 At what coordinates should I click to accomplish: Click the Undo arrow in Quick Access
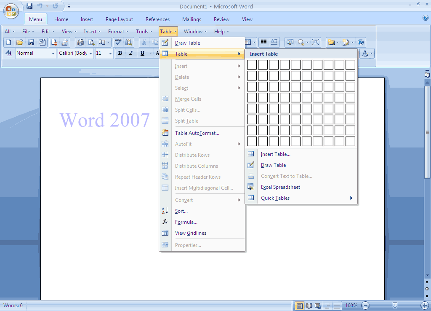pyautogui.click(x=40, y=6)
